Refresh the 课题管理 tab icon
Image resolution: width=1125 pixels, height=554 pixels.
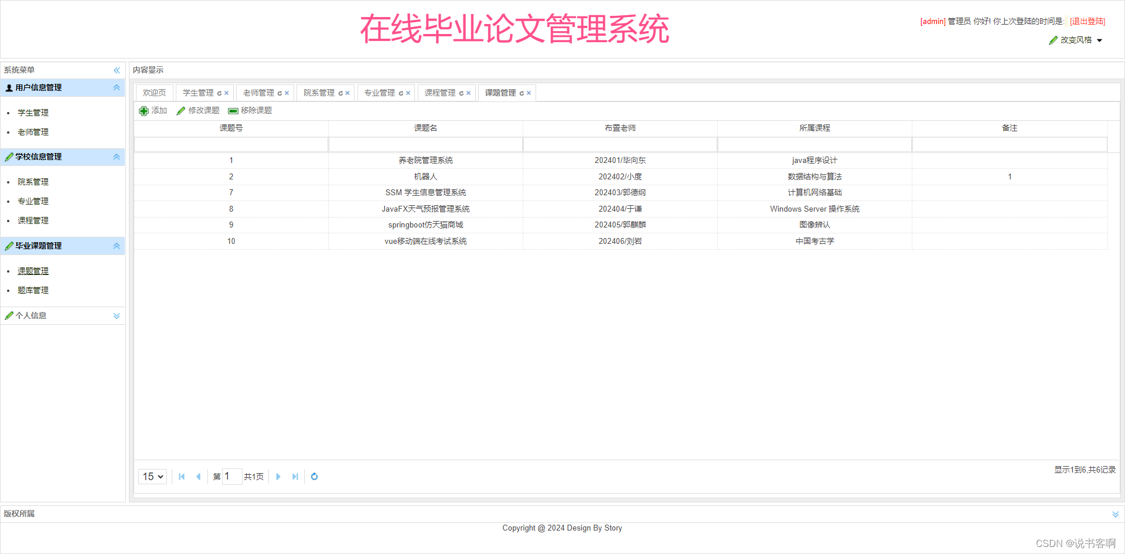point(522,93)
